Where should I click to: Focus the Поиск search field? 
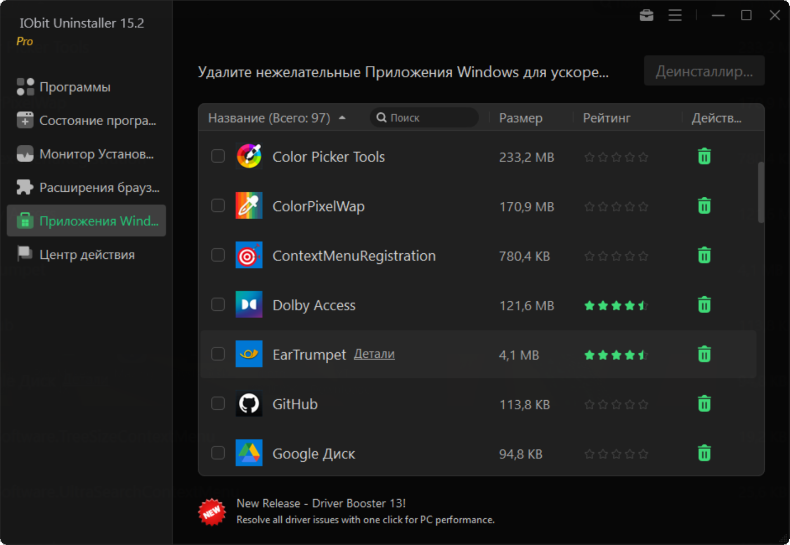click(428, 118)
